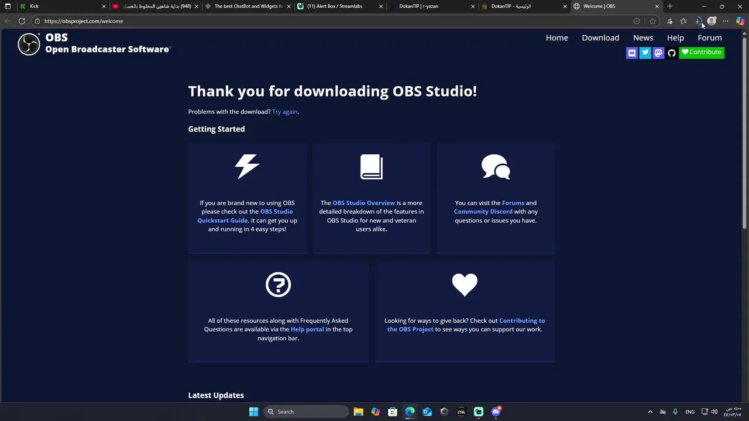Screen dimensions: 749x421
Task: Open the OBS Twitter icon link
Action: [645, 53]
